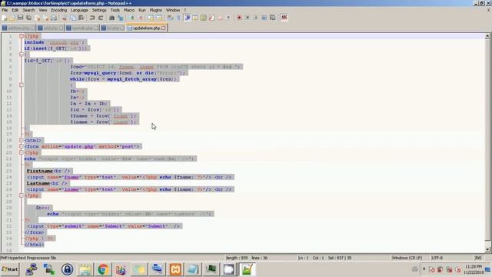This screenshot has width=492, height=277.
Task: Collapse the html tag fold at line 18
Action: [22, 140]
